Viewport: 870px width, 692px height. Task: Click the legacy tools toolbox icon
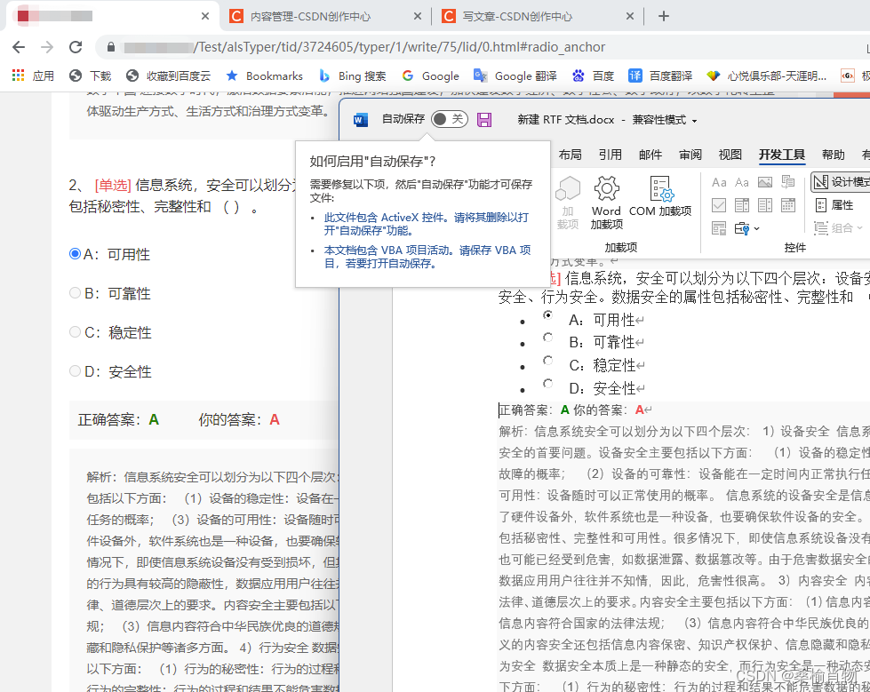[742, 228]
